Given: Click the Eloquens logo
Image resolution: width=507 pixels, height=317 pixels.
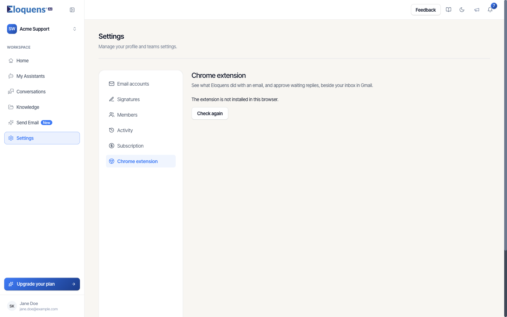Looking at the screenshot, I should 30,10.
